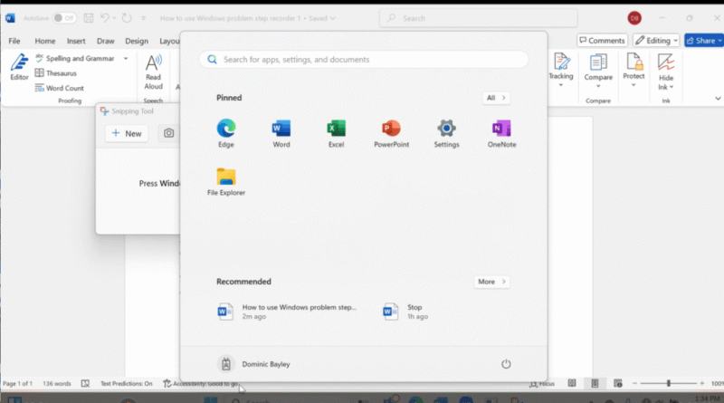Image resolution: width=724 pixels, height=403 pixels.
Task: Open Compare dropdown
Action: (598, 72)
